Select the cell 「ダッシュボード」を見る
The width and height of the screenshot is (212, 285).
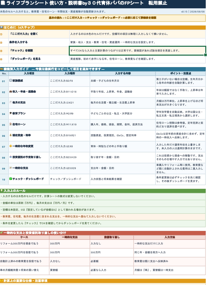39,59
